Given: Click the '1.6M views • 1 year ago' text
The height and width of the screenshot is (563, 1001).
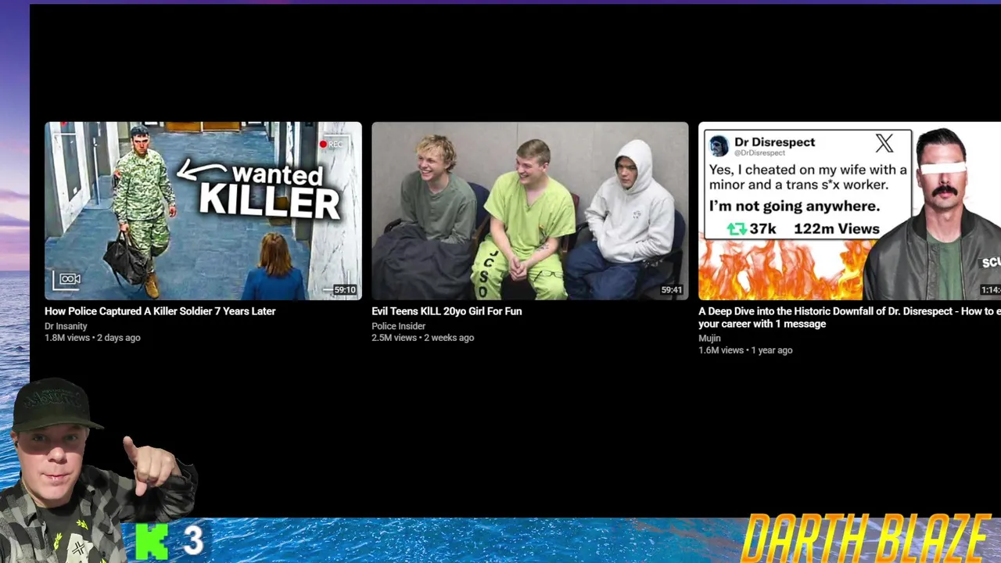Looking at the screenshot, I should click(x=745, y=350).
